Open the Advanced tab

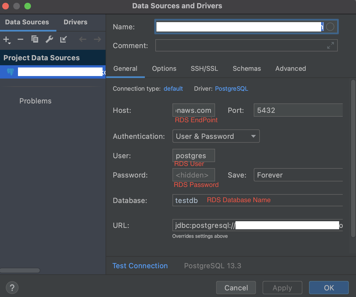click(x=291, y=69)
